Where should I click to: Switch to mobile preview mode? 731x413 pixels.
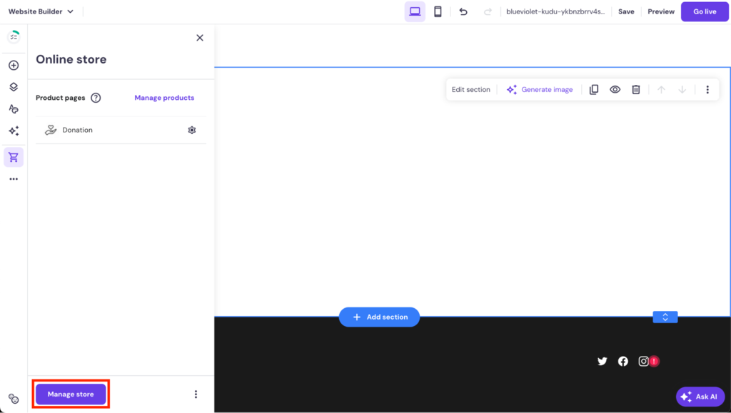coord(438,11)
